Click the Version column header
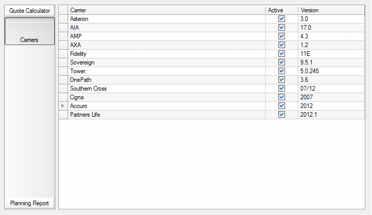Image resolution: width=372 pixels, height=215 pixels. 331,10
